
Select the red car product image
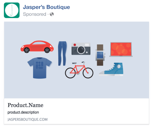click(37, 47)
